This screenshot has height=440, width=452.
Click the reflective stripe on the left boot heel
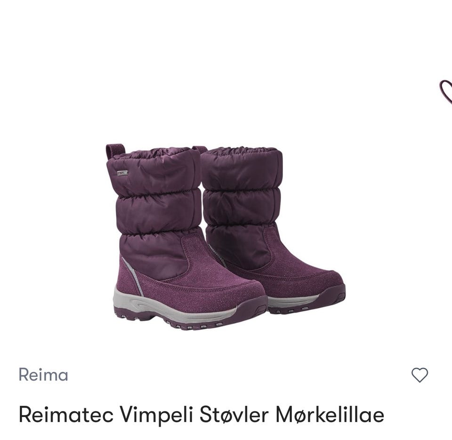(133, 275)
